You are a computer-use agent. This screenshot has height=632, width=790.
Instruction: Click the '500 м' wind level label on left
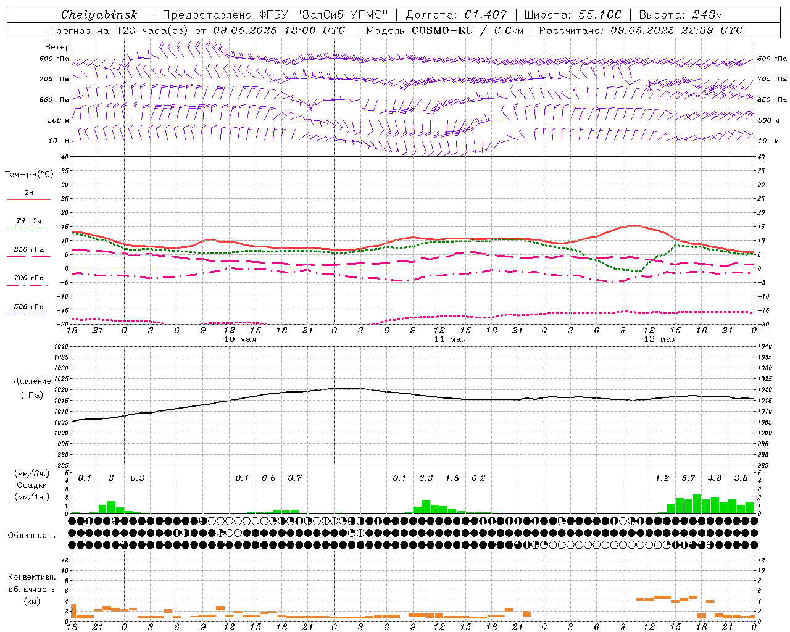point(58,120)
